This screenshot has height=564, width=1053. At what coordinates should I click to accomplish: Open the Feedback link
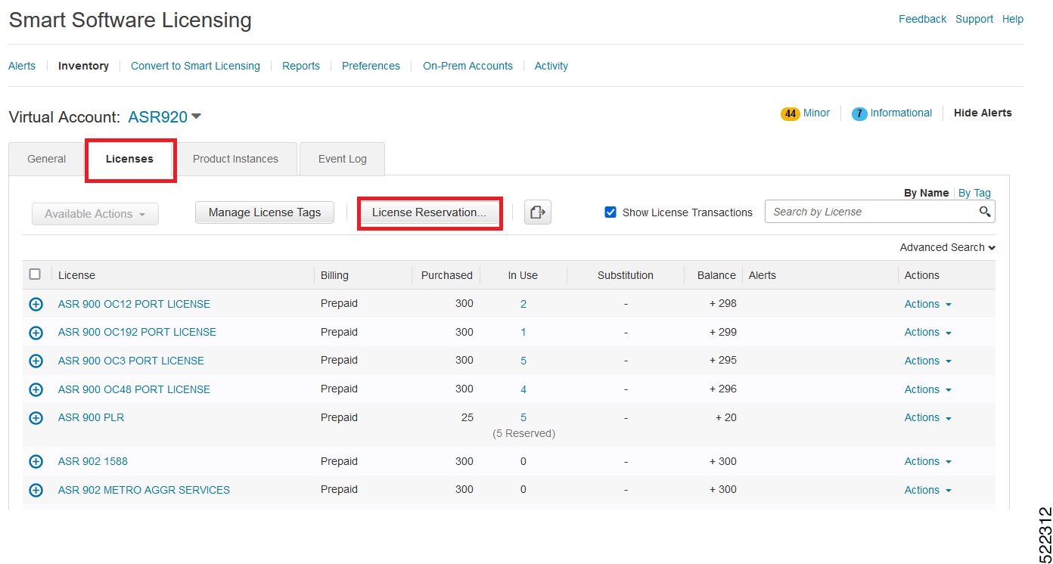click(x=922, y=19)
